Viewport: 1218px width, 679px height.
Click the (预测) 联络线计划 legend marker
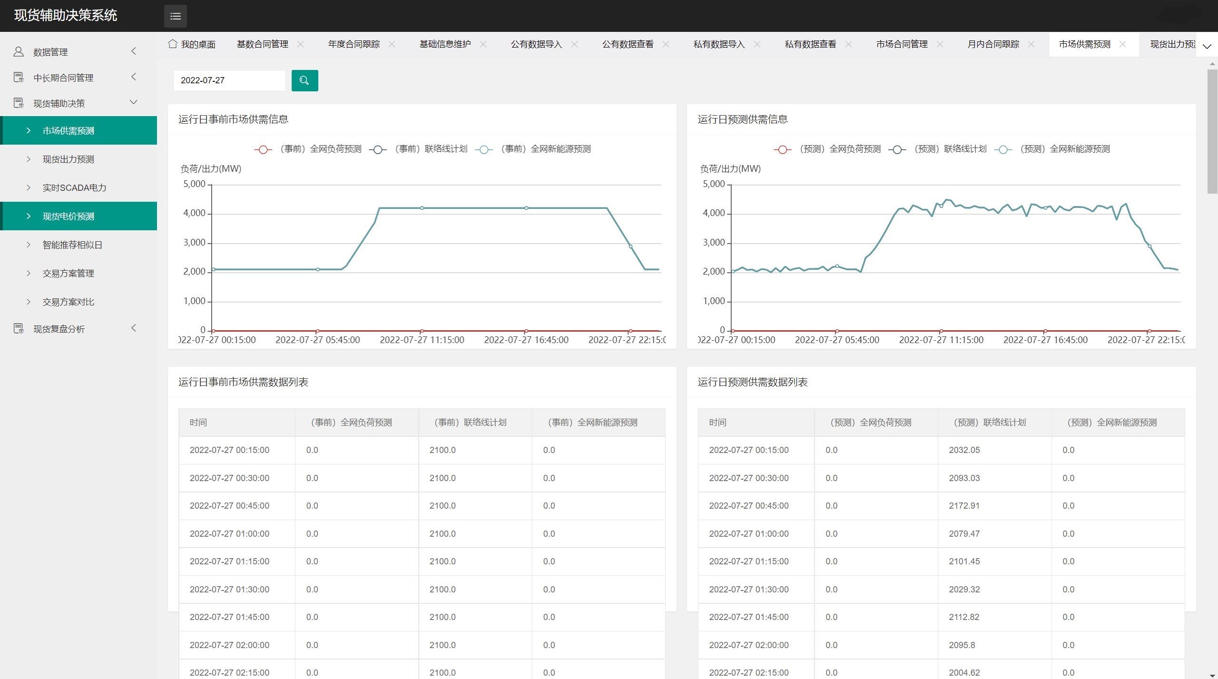(897, 149)
